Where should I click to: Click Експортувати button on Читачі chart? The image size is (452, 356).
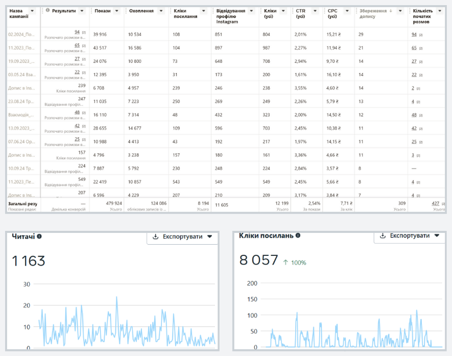[182, 236]
